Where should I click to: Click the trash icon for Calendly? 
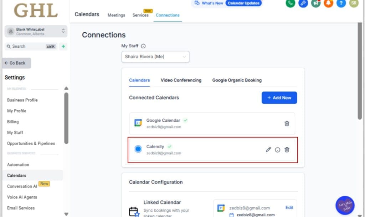(287, 150)
